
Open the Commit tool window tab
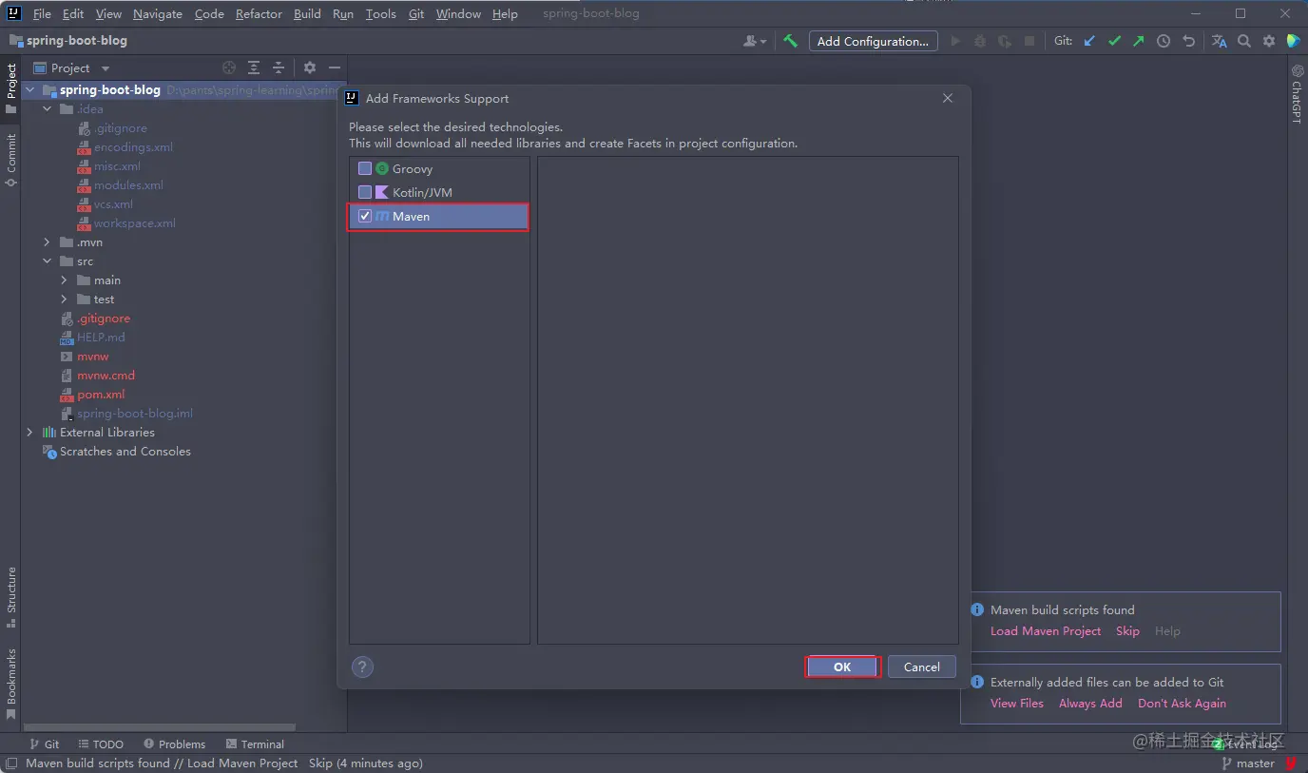(x=11, y=160)
